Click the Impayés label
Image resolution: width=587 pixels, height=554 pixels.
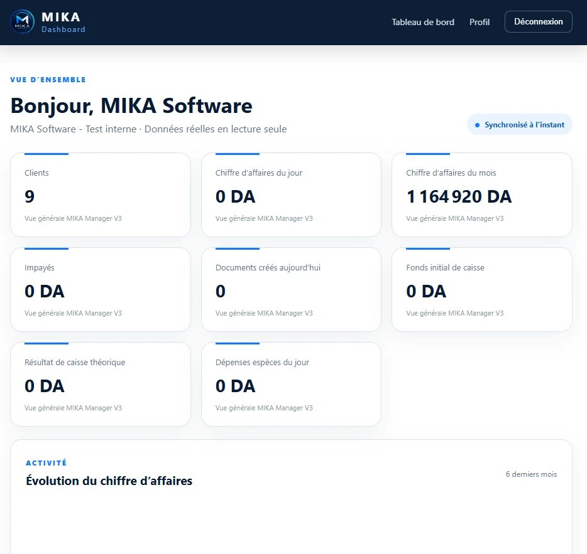coord(40,268)
